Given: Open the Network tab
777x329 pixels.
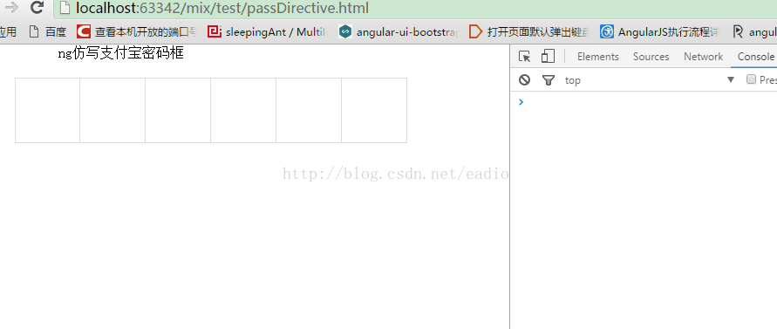Looking at the screenshot, I should [703, 57].
